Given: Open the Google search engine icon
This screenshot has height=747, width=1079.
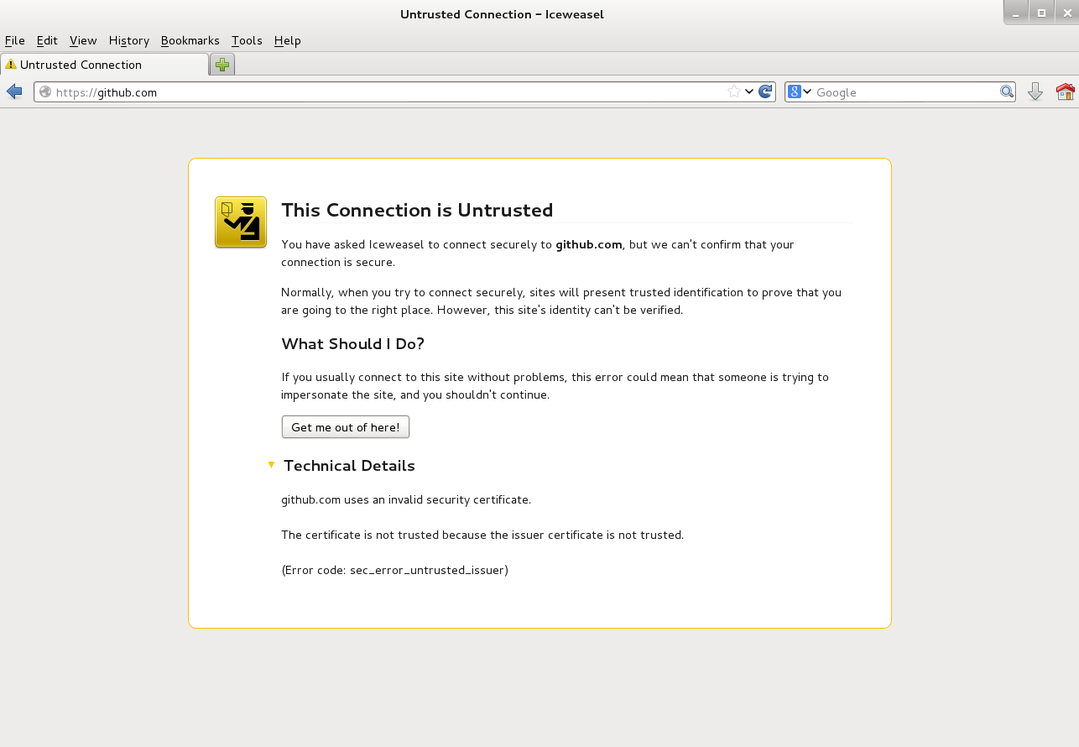Looking at the screenshot, I should pyautogui.click(x=795, y=91).
